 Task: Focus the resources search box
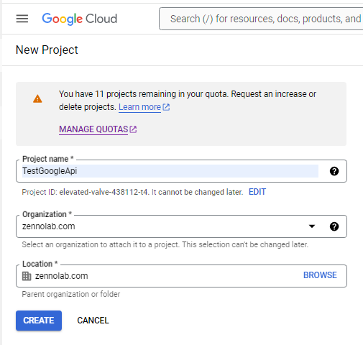point(261,19)
